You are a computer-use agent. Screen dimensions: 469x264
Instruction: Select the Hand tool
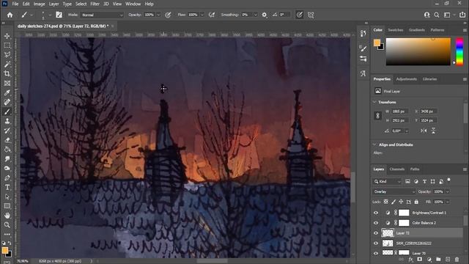7,216
